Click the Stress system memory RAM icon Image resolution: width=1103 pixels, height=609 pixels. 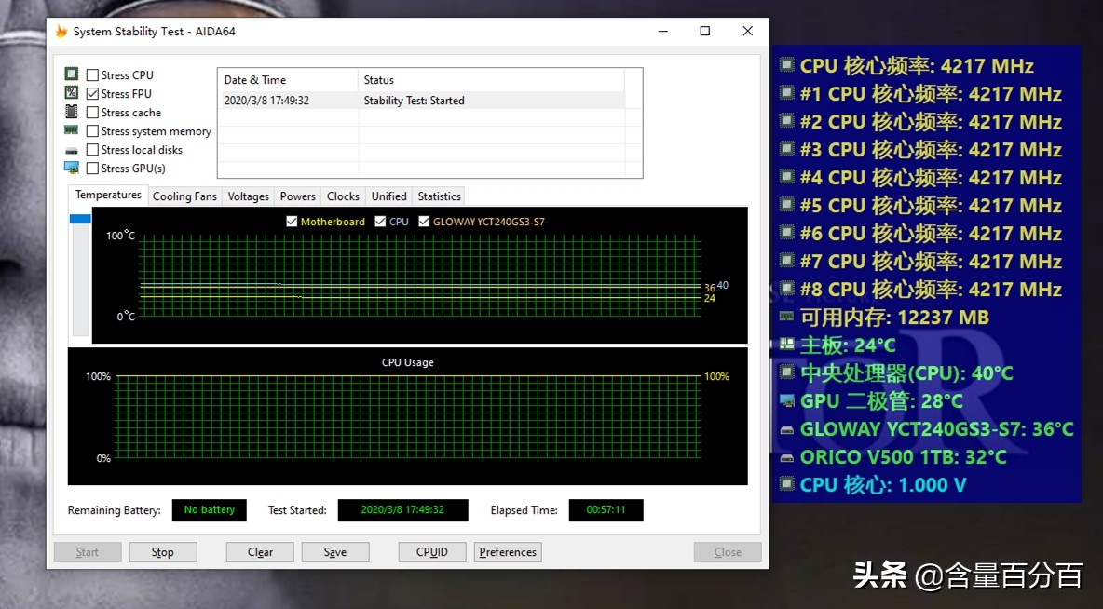click(71, 129)
